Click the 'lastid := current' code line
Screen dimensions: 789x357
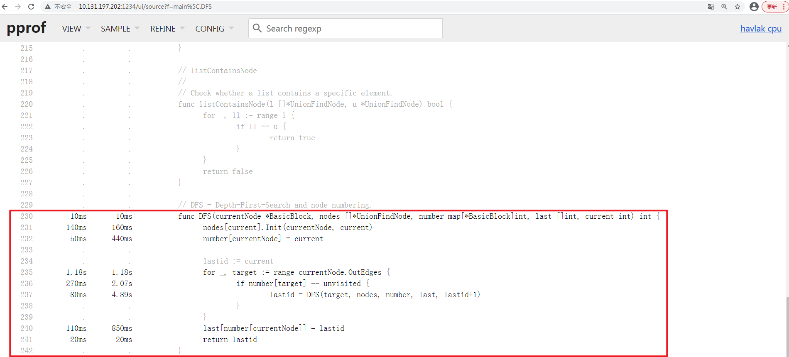point(238,261)
